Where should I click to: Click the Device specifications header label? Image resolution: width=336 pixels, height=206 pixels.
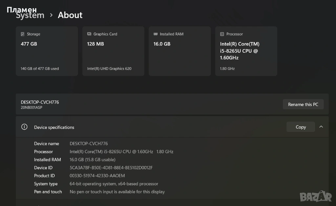[54, 127]
